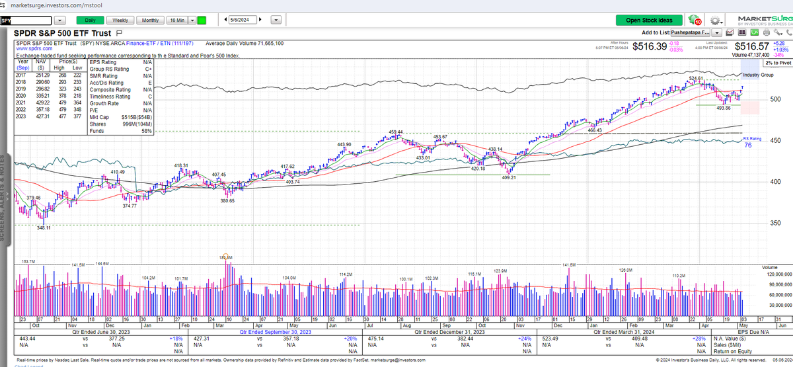Select the 10 Min intraday timeframe
This screenshot has width=793, height=367.
point(176,20)
